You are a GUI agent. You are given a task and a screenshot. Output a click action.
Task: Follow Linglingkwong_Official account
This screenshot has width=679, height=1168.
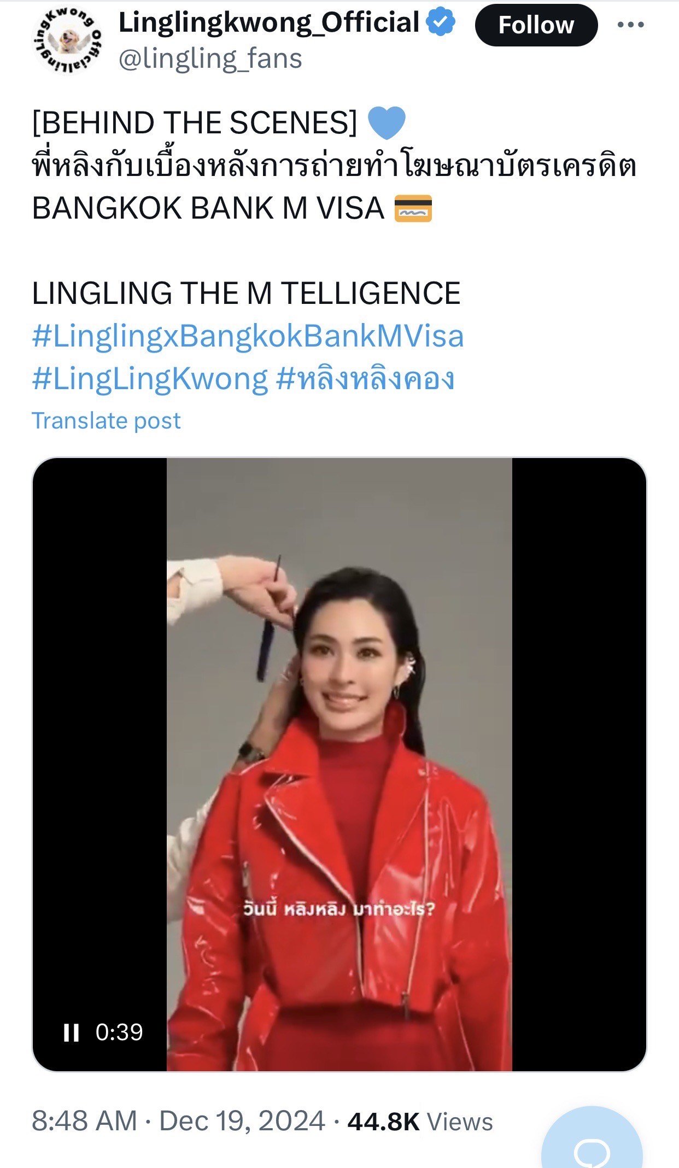536,25
